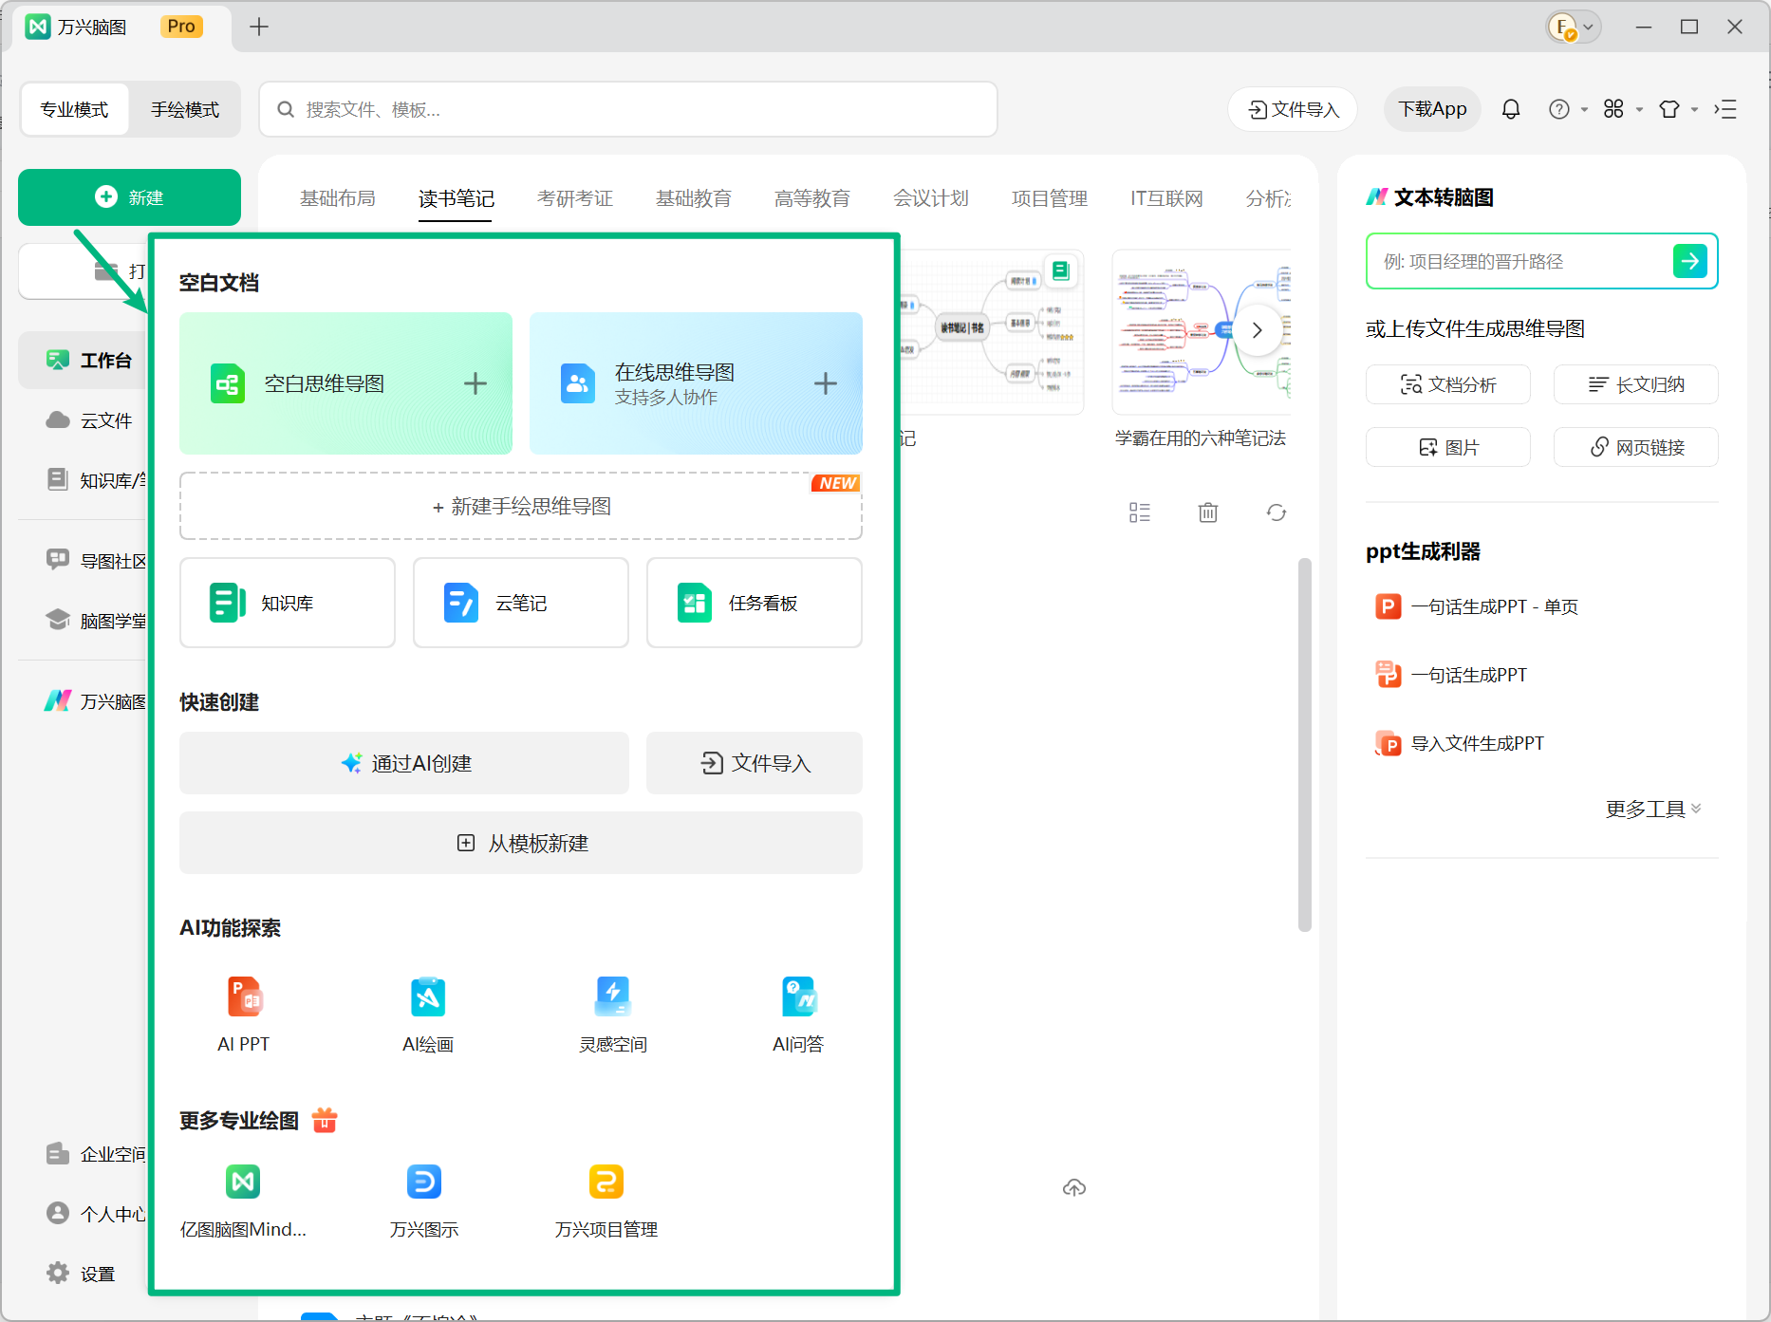Click the vertical scrollbar in file list
The height and width of the screenshot is (1322, 1771).
point(1305,745)
